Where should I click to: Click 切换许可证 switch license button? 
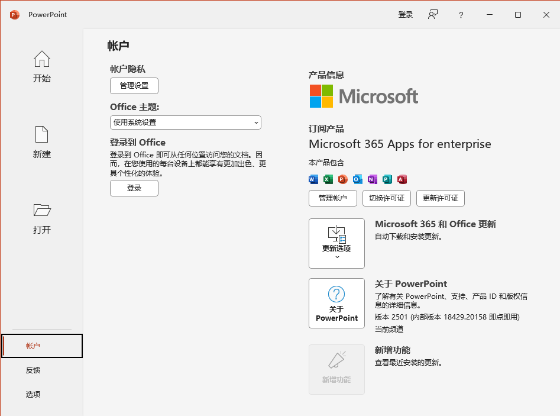click(387, 198)
